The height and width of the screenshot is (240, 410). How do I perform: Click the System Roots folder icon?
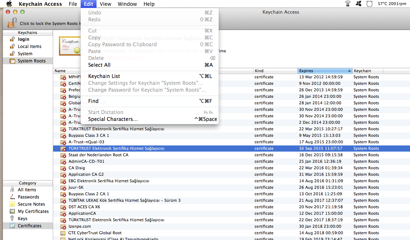click(12, 61)
